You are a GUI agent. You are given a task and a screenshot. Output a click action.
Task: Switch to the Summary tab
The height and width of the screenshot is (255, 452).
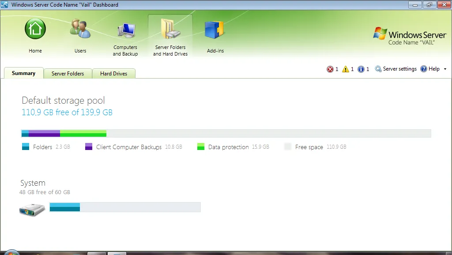[24, 73]
